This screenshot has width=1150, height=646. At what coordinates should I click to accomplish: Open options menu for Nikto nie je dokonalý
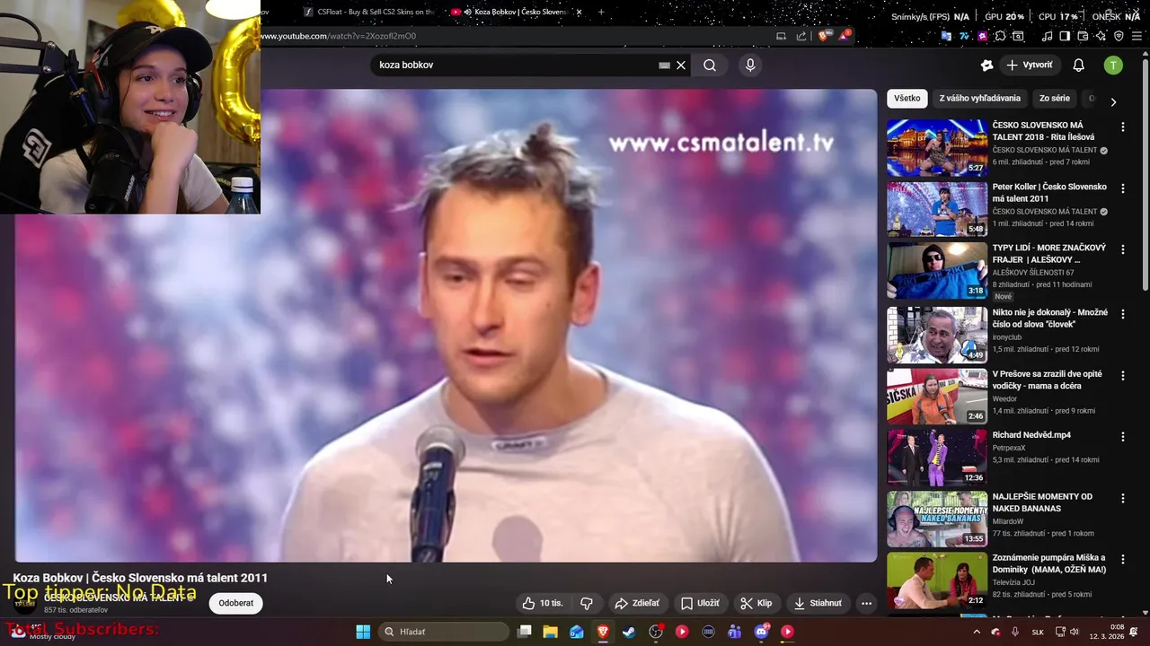click(1122, 314)
